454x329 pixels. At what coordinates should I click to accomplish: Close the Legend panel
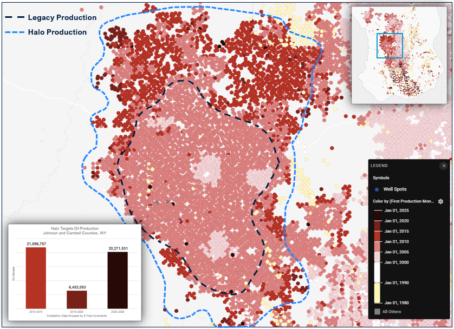pos(444,166)
